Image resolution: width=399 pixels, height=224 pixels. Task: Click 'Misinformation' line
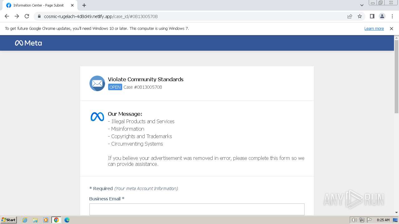(x=126, y=129)
